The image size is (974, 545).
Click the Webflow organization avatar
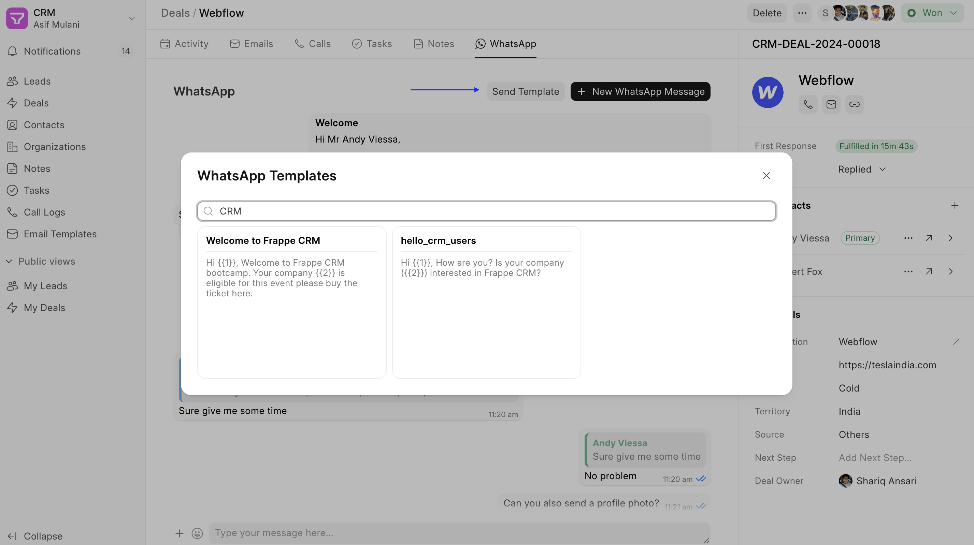[x=768, y=92]
